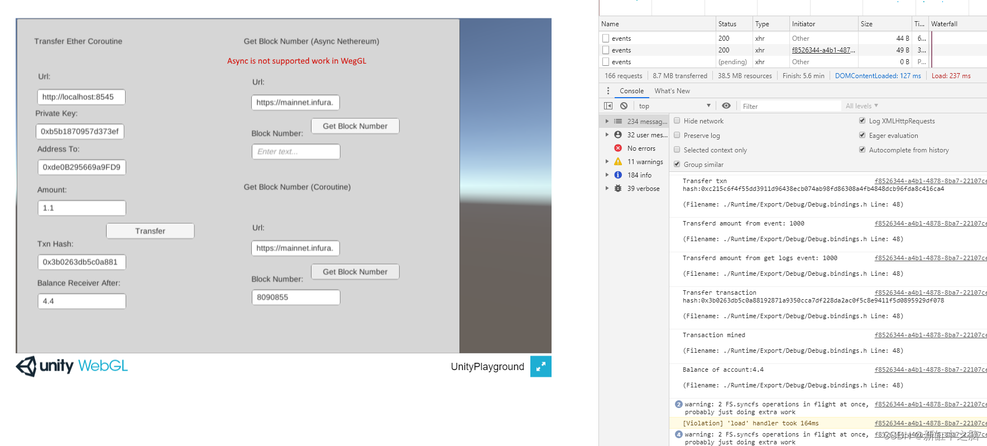Uncheck Log XMLHttpRequests
This screenshot has height=446, width=987.
(862, 121)
